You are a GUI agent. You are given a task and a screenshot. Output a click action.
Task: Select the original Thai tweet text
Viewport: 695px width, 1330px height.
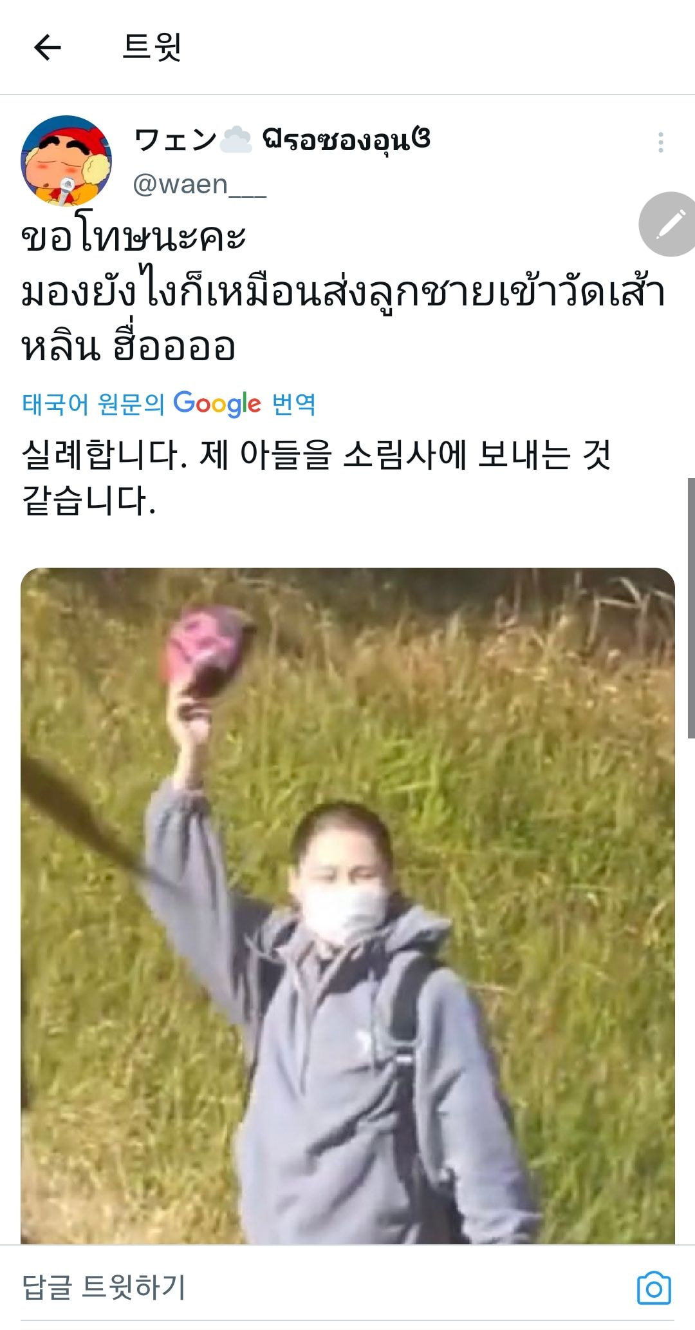[x=343, y=292]
